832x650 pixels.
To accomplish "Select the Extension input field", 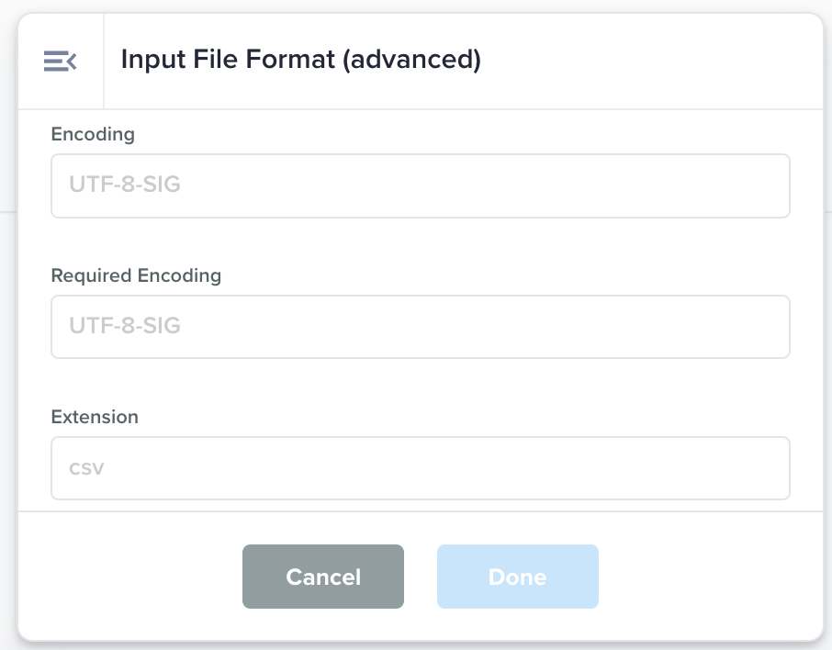I will pos(420,468).
